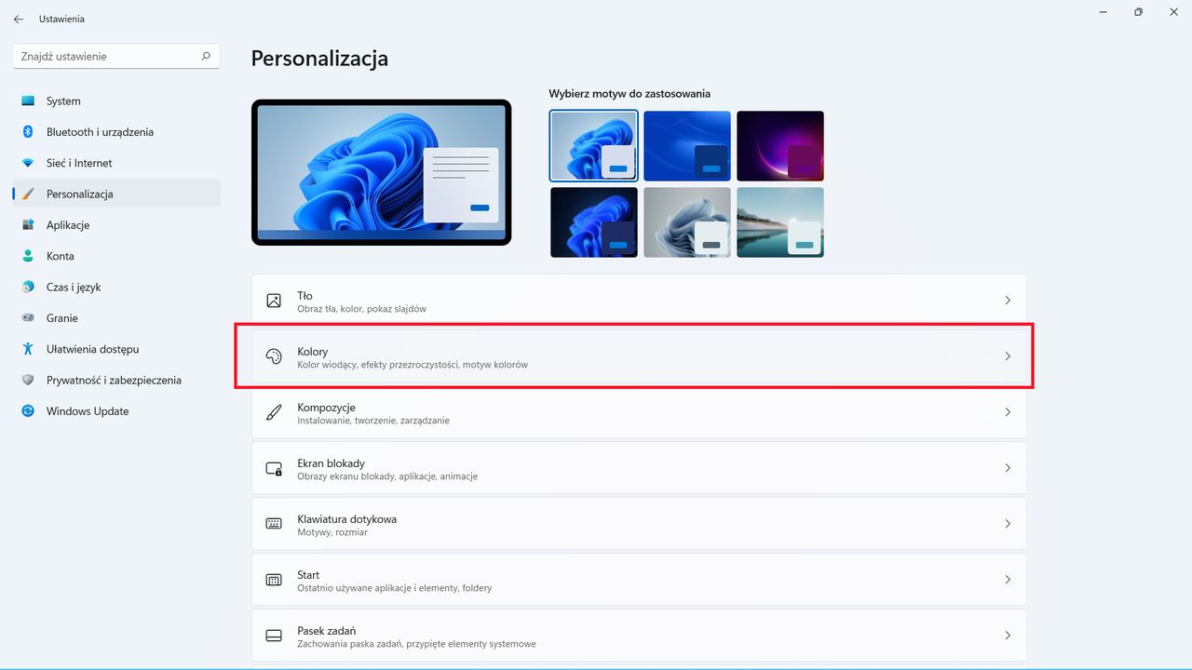Screen dimensions: 1192x670
Task: Select the Granie controller icon
Action: click(x=28, y=317)
